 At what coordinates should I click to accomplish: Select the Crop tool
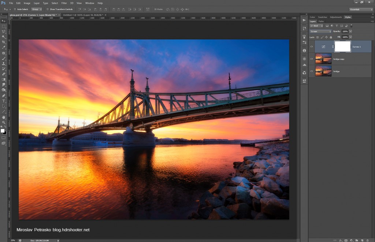click(4, 42)
